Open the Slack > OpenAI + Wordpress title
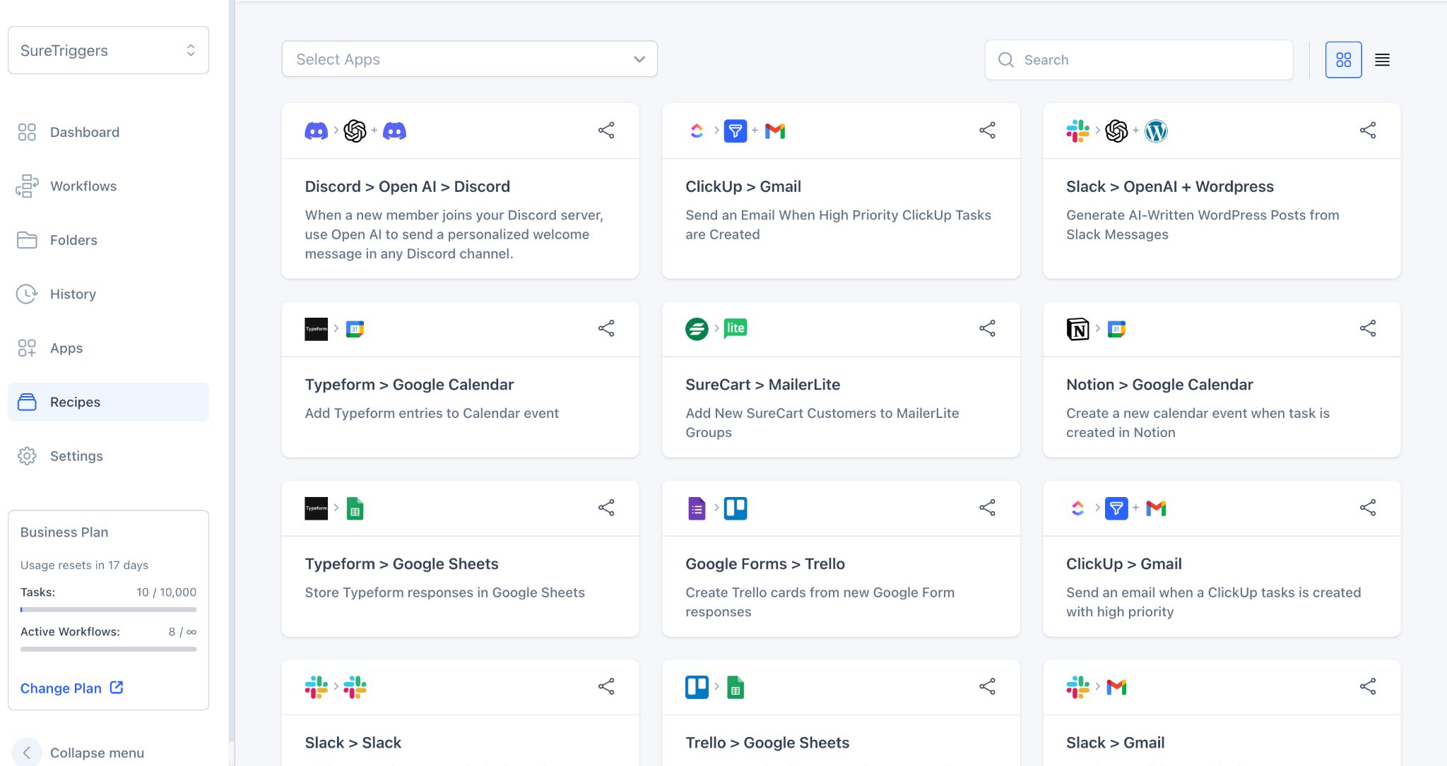Viewport: 1447px width, 766px height. tap(1169, 186)
